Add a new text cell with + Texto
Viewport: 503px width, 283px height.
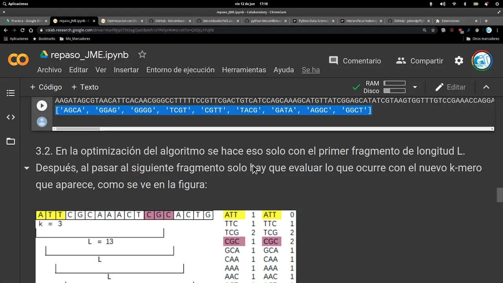(85, 87)
